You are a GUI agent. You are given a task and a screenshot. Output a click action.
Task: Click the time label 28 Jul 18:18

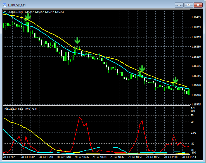coord(64,157)
